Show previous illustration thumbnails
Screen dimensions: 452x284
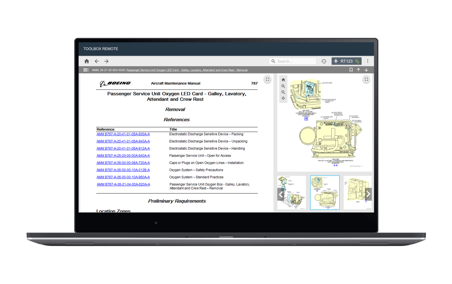pyautogui.click(x=281, y=194)
